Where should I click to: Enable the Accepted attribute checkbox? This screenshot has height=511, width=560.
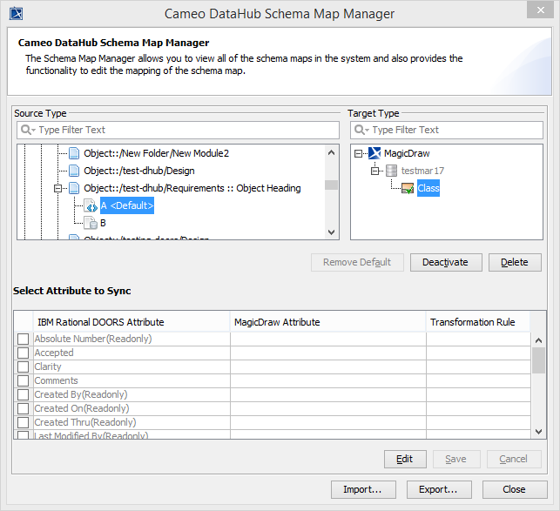[x=24, y=353]
